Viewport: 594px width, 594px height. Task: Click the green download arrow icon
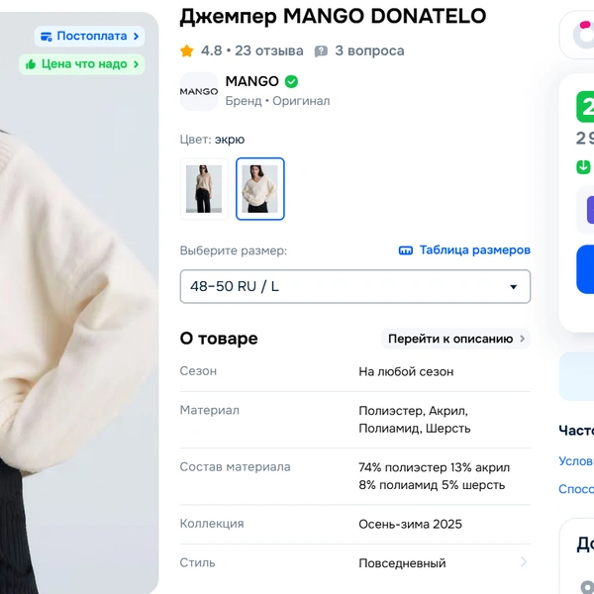585,166
